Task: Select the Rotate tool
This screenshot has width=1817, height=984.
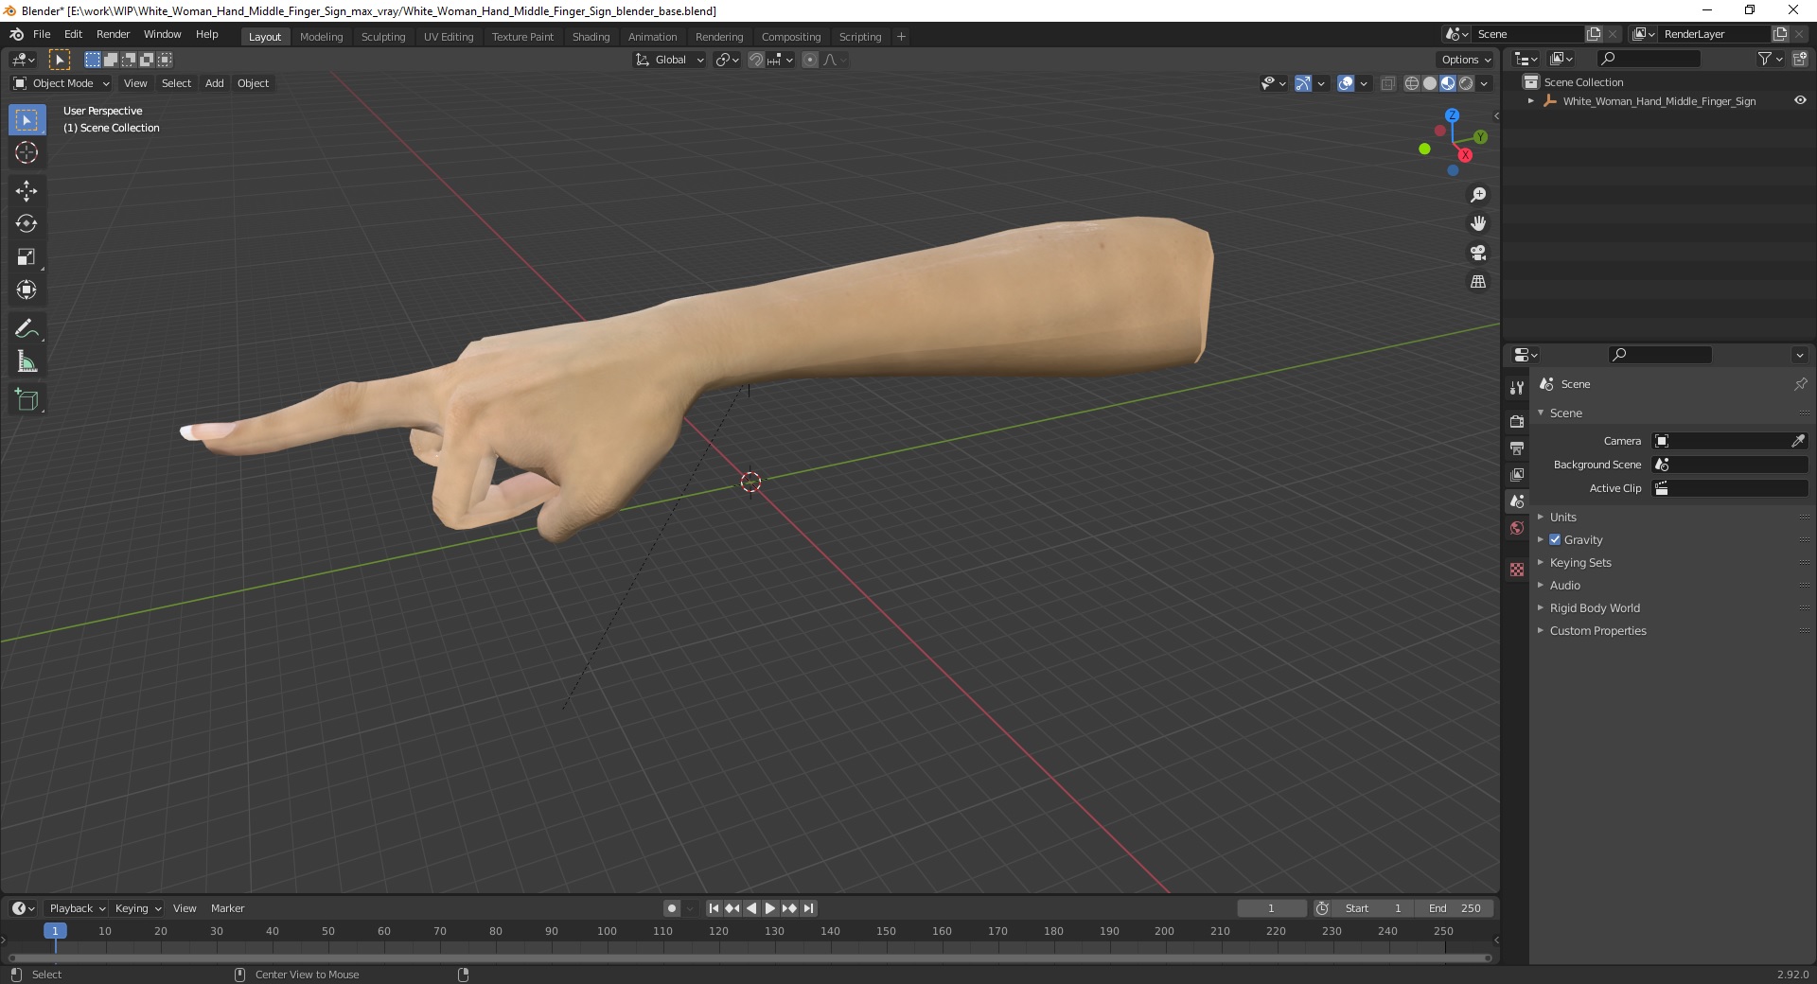Action: (26, 223)
